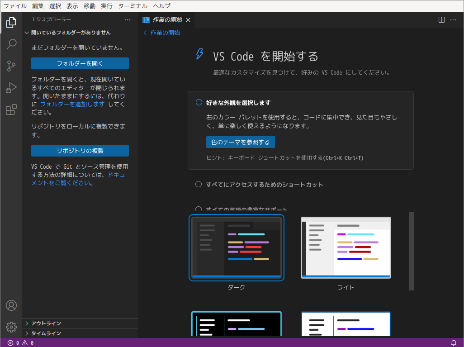The image size is (464, 347).
Task: Click the lightning bolt icon beside heading
Action: pyautogui.click(x=200, y=54)
